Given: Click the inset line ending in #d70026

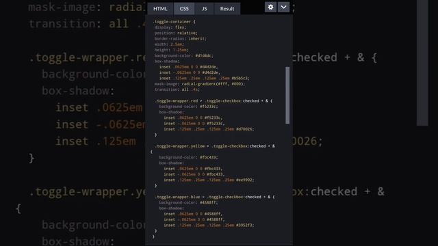Looking at the screenshot, I should 209,129.
